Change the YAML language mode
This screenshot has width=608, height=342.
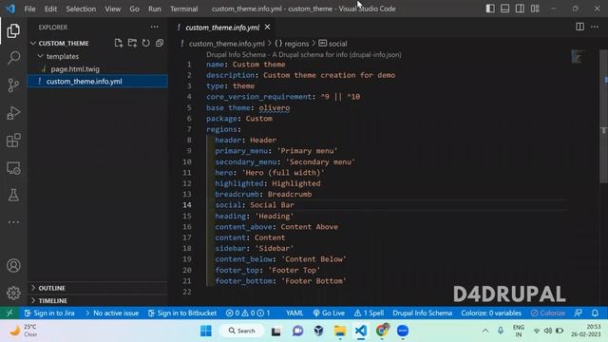[x=294, y=313]
